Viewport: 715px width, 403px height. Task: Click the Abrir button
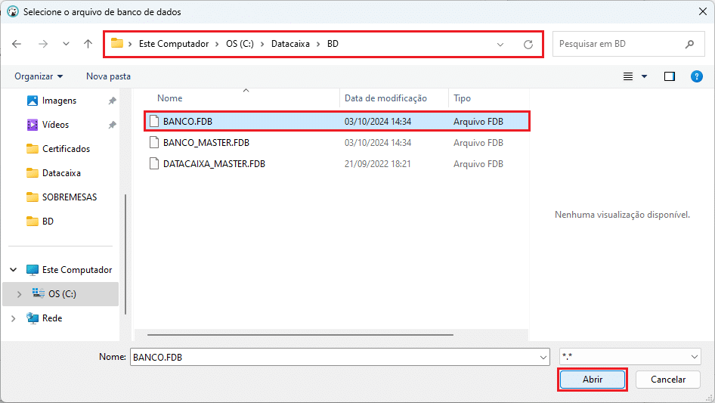pos(593,380)
